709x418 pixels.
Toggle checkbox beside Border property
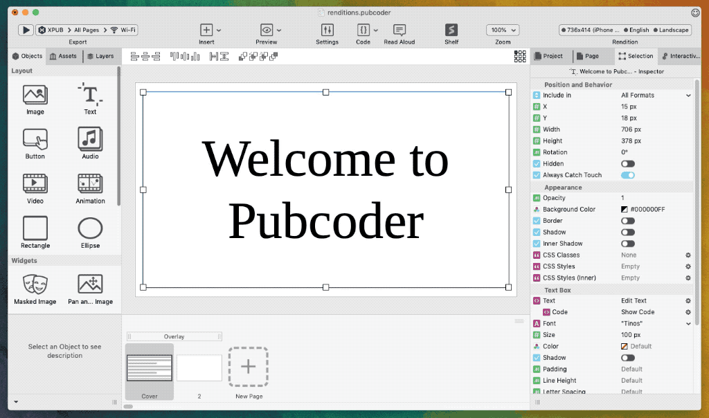(x=537, y=221)
